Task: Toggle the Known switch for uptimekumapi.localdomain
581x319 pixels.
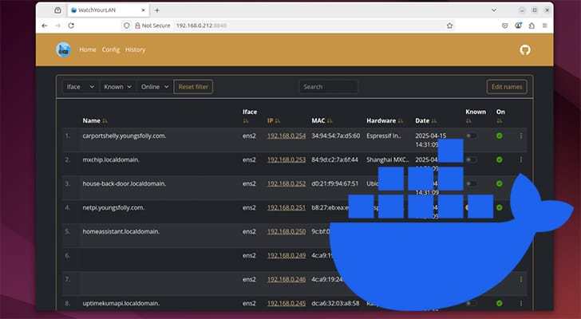Action: tap(472, 303)
